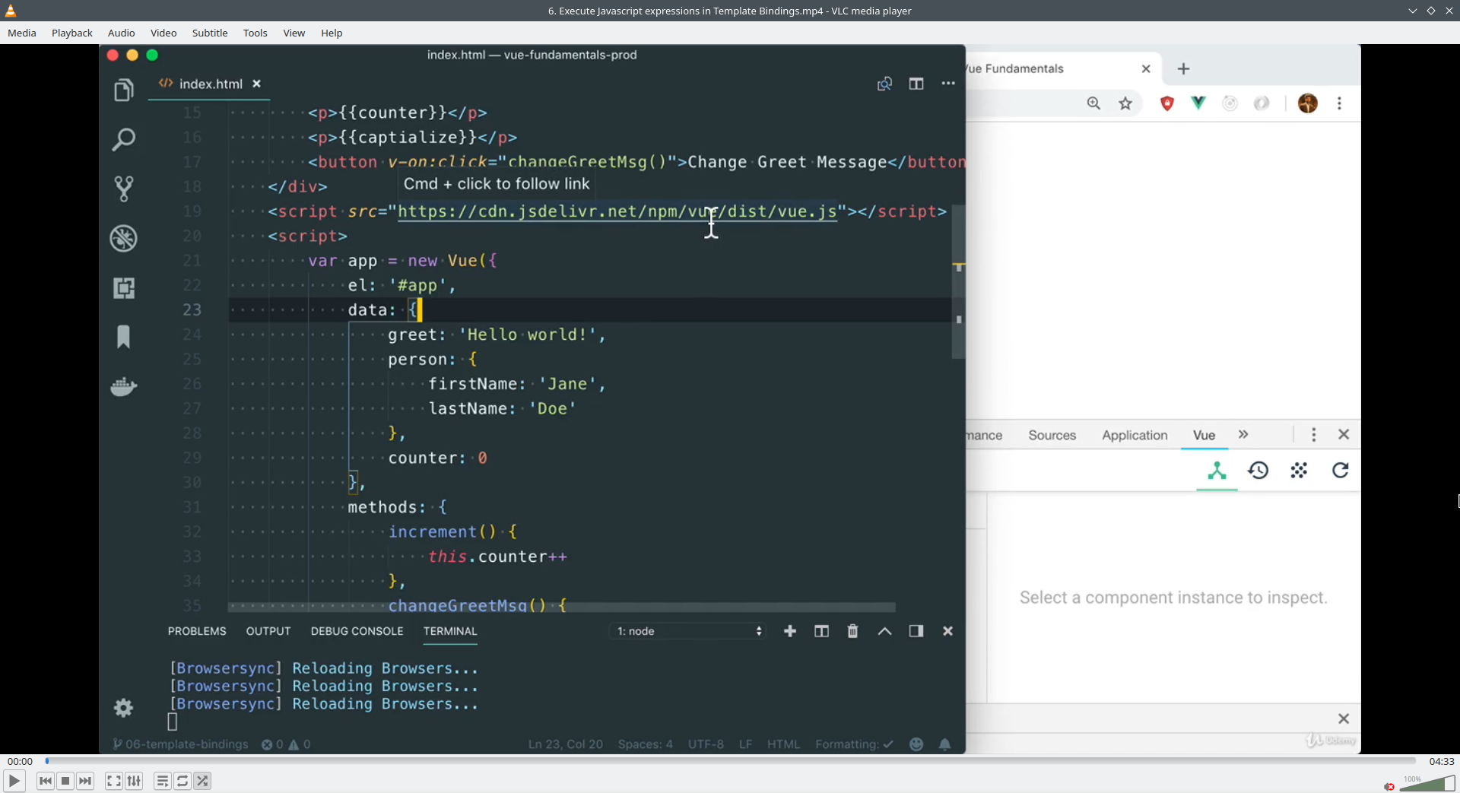Open the Docker whale icon in activity bar

pyautogui.click(x=123, y=386)
